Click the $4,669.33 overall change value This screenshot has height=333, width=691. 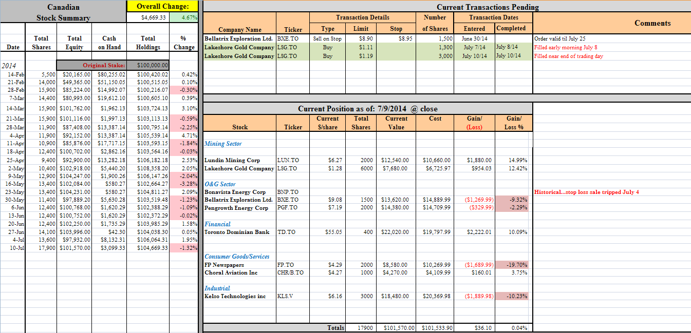(147, 17)
